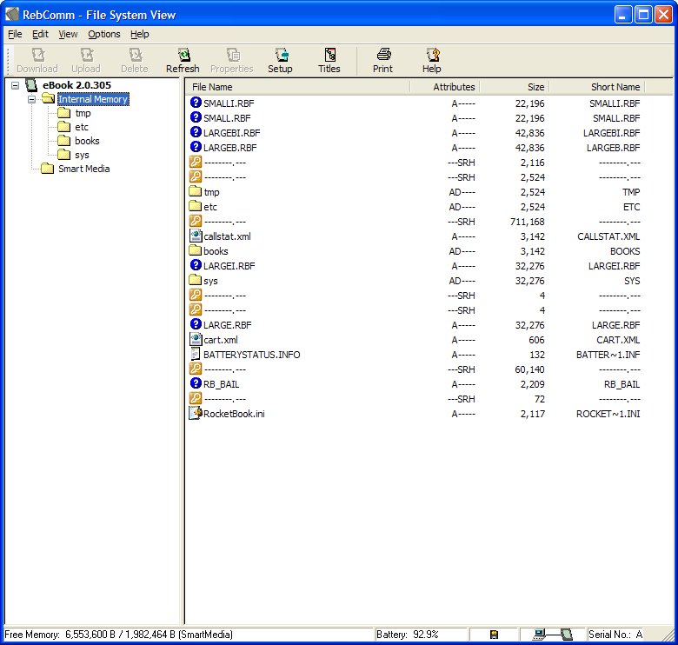Select the etc folder row in file list

(x=415, y=207)
